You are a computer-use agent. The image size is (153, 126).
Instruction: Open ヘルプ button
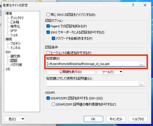pos(138,119)
